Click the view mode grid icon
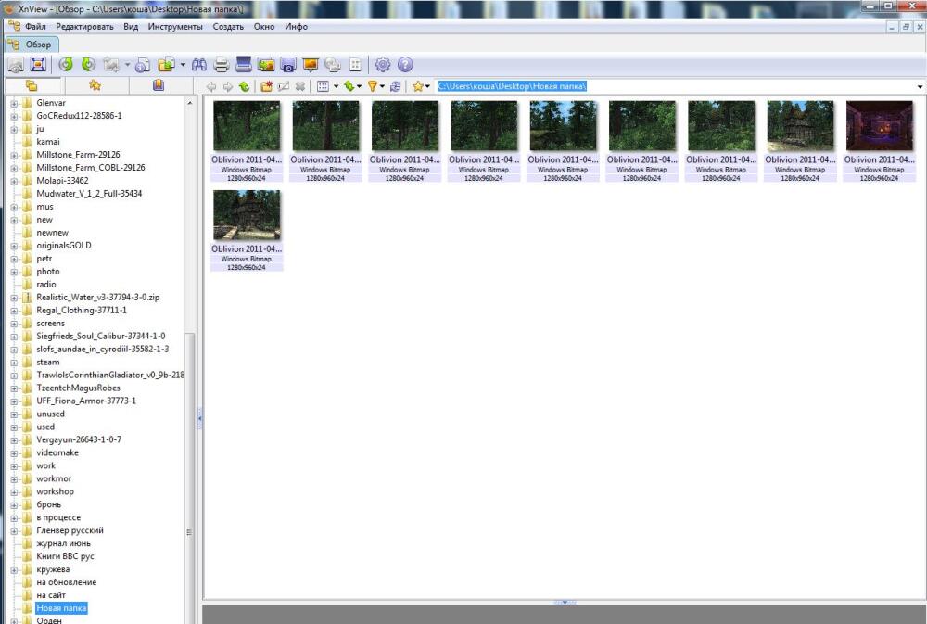 (323, 87)
